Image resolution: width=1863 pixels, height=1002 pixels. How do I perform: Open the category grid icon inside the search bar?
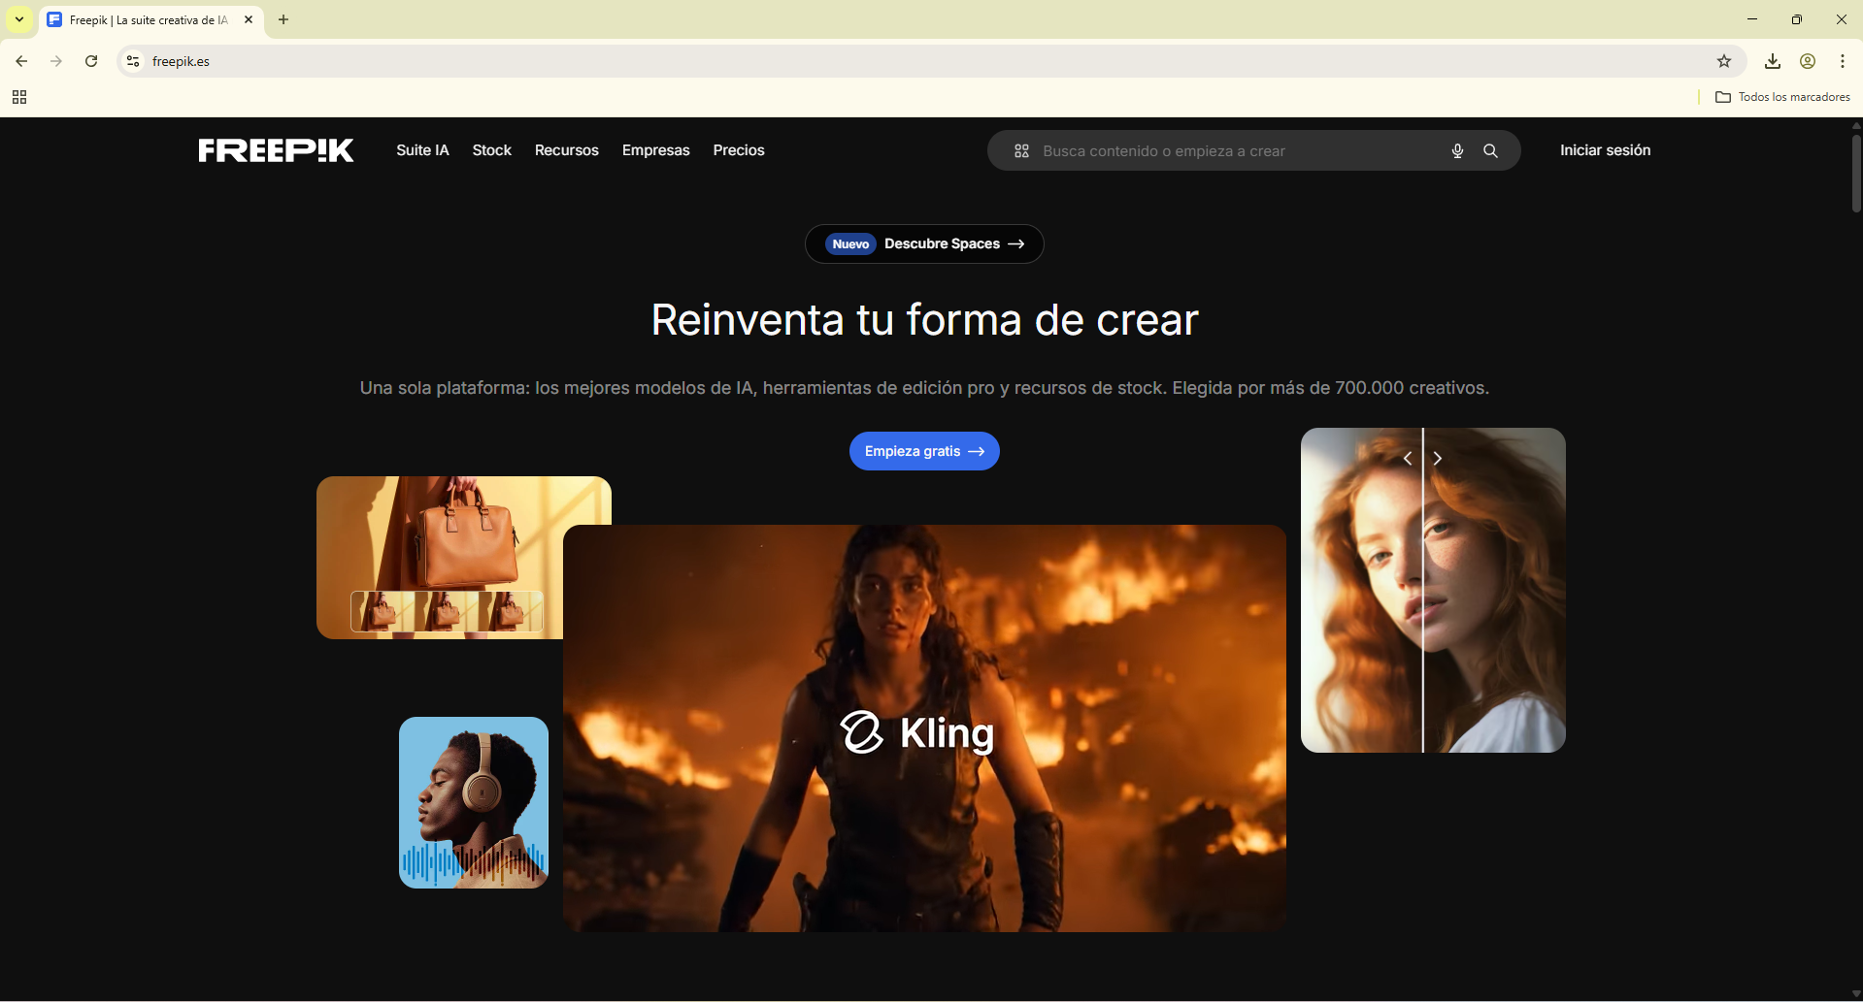(x=1020, y=150)
